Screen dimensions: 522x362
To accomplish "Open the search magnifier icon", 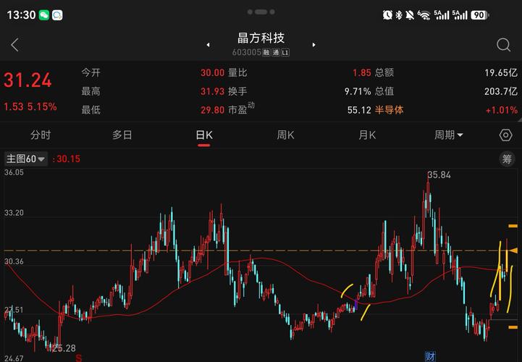I will click(x=503, y=45).
